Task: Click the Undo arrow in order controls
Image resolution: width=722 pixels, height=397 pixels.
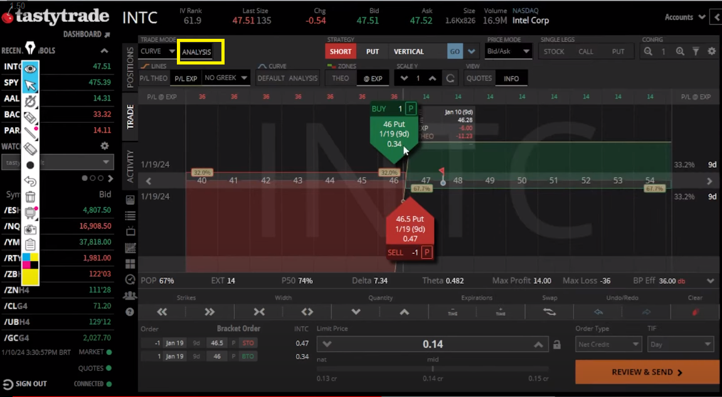Action: [x=598, y=312]
